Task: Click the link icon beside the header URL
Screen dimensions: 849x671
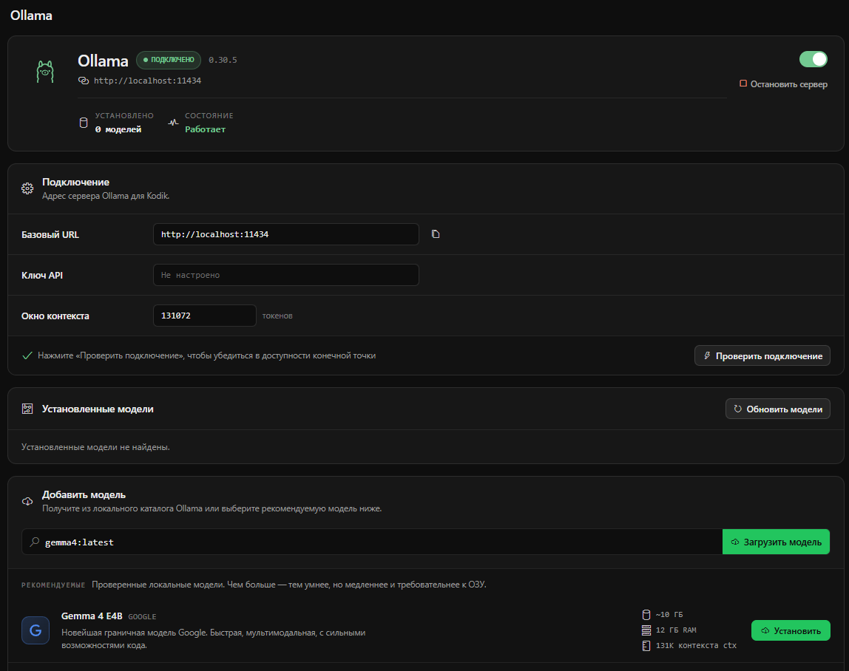Action: tap(84, 81)
